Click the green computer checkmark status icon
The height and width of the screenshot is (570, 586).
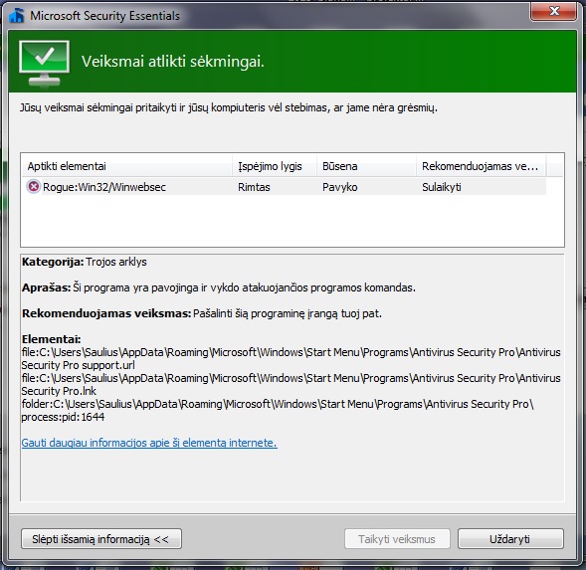44,64
